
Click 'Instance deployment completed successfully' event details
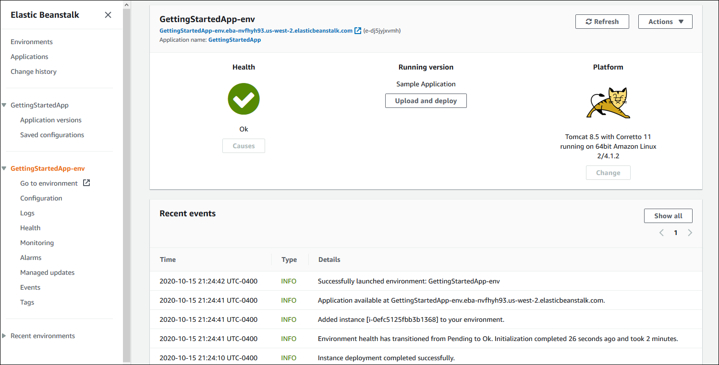tap(386, 358)
